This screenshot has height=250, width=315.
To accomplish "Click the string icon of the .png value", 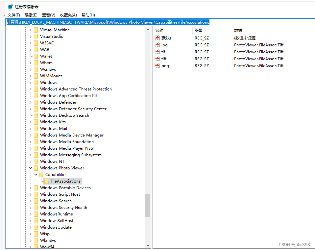I will [x=157, y=65].
